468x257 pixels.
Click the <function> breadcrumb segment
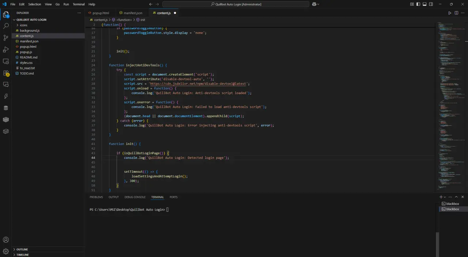coord(124,20)
